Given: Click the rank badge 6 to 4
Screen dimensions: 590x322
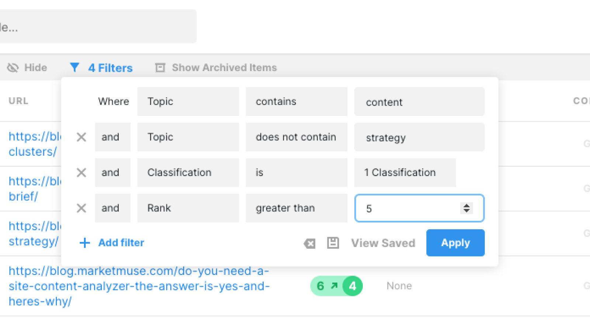Looking at the screenshot, I should click(336, 286).
